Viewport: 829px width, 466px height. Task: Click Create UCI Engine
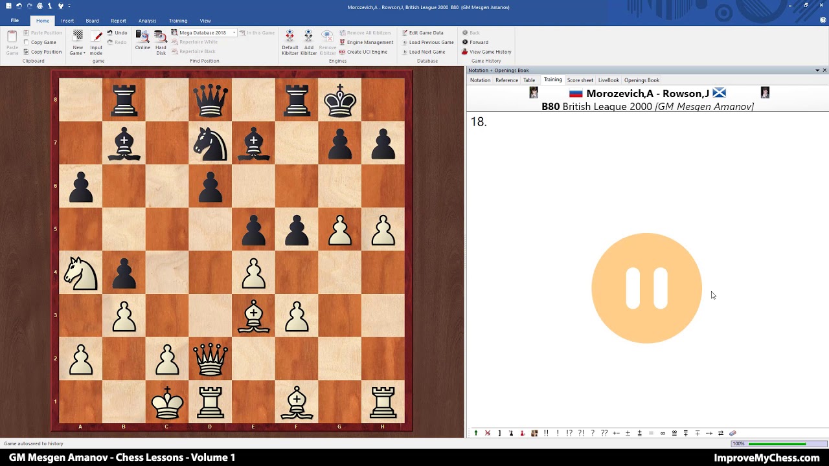pyautogui.click(x=363, y=52)
